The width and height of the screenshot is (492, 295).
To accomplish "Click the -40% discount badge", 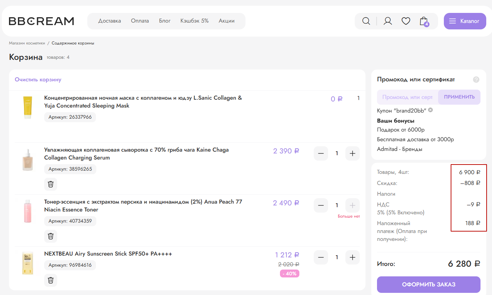I will (x=290, y=273).
